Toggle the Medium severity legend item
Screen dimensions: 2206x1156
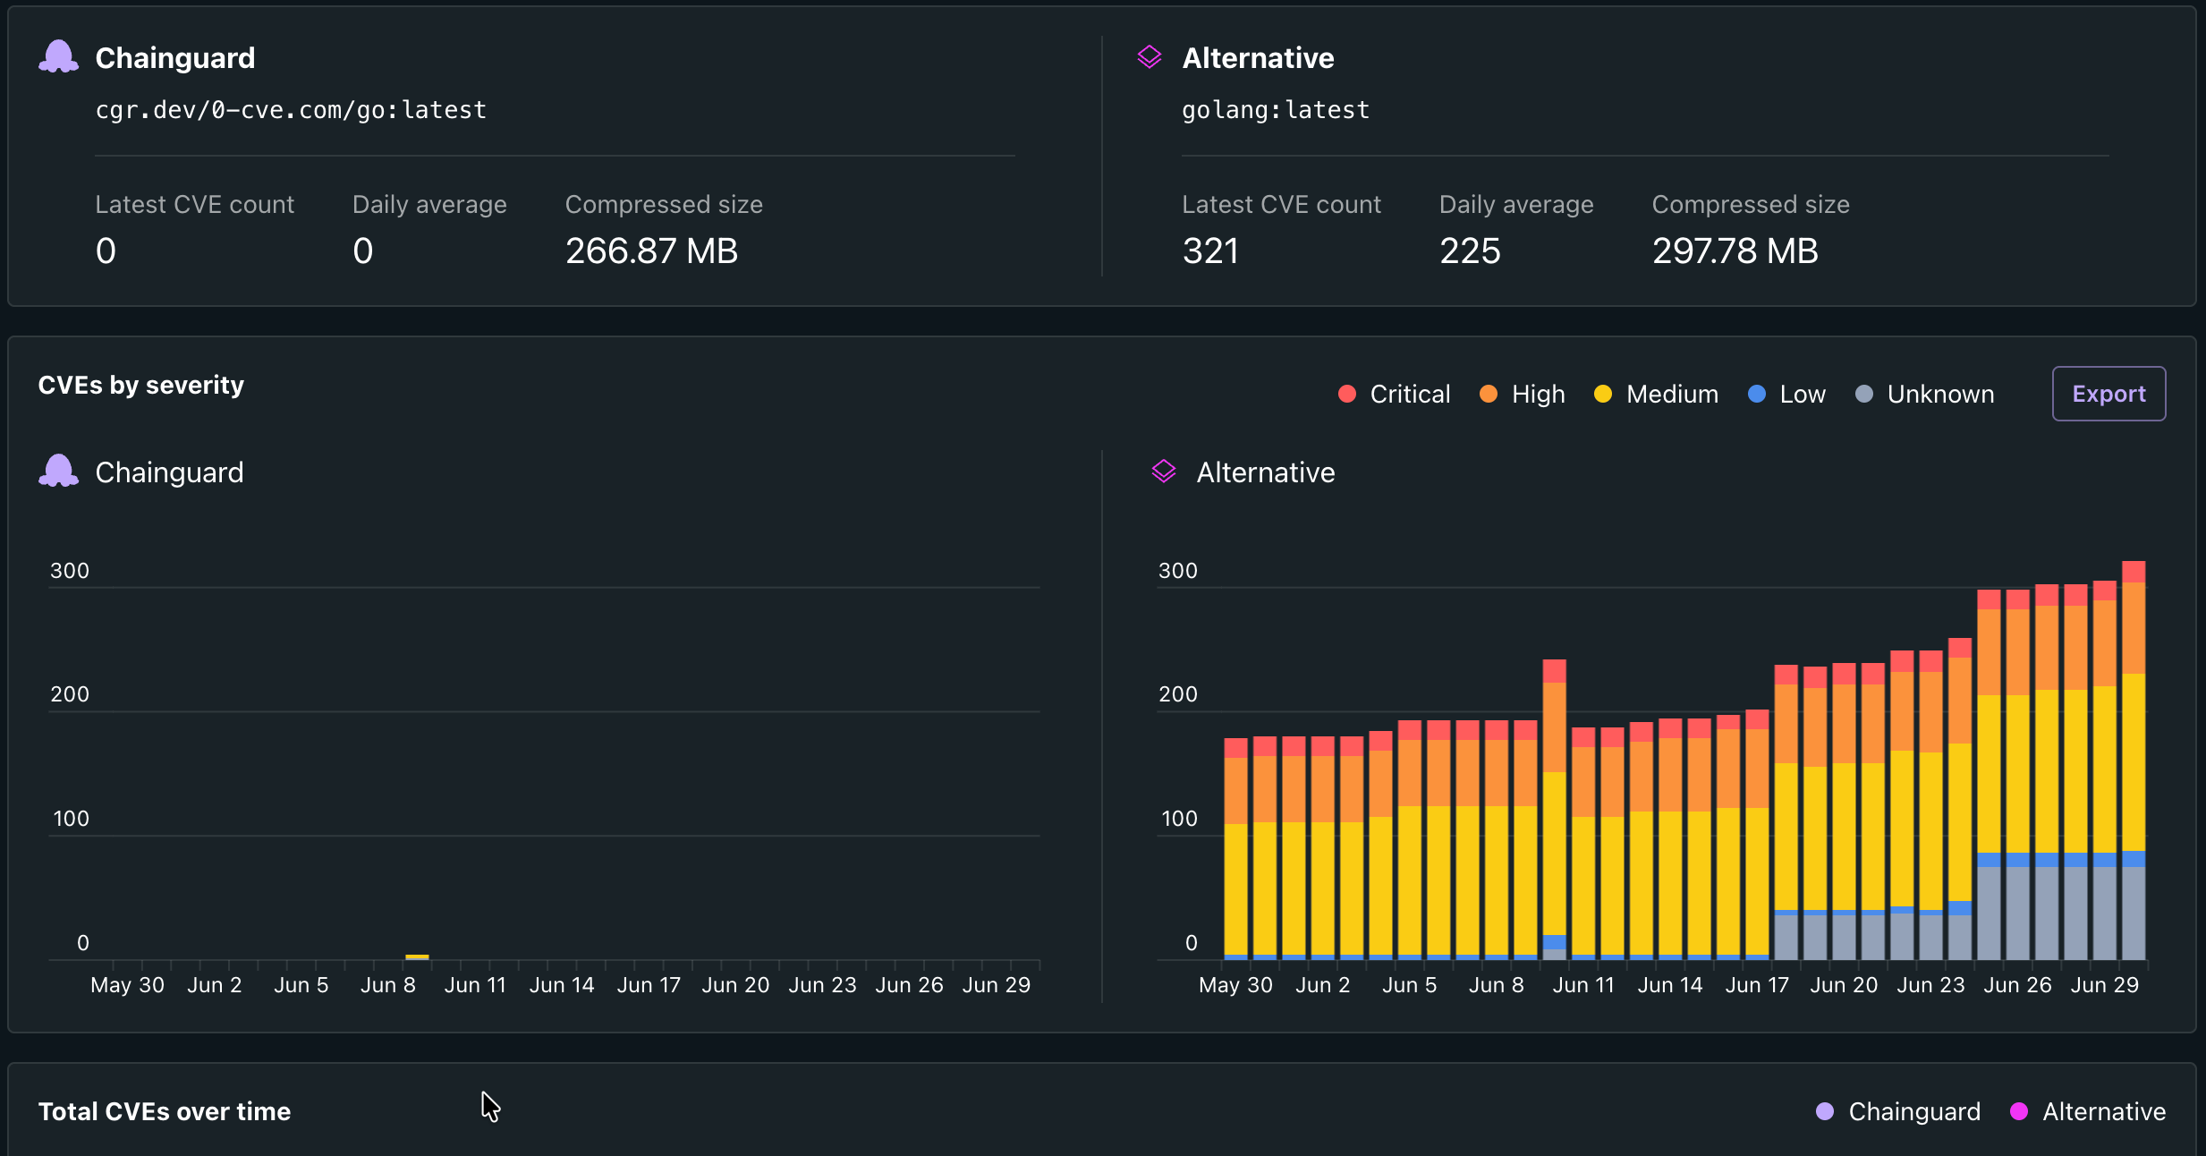pyautogui.click(x=1656, y=394)
